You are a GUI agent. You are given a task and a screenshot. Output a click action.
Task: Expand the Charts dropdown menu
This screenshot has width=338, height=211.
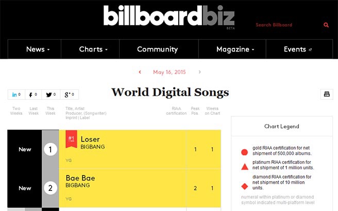(x=93, y=49)
